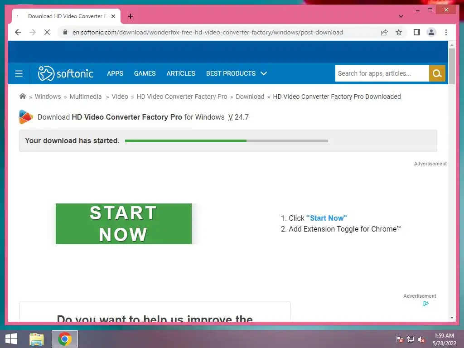Click the browser forward arrow

33,32
